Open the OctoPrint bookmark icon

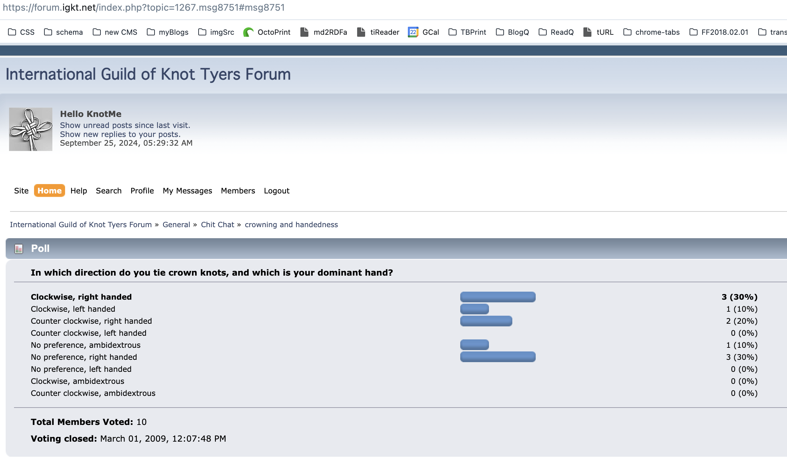(x=248, y=32)
